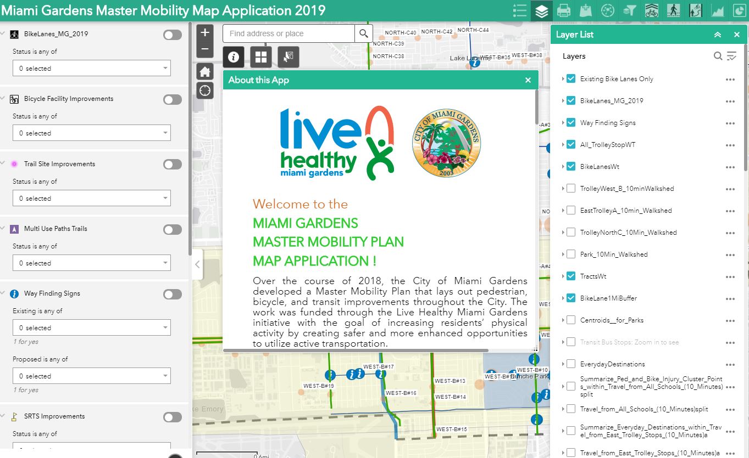Uncheck BikeLane1MiBuffer layer
This screenshot has height=458, width=749.
pos(570,298)
